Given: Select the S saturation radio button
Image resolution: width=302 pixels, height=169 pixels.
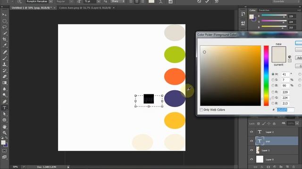Looking at the screenshot, I should coord(273,80).
